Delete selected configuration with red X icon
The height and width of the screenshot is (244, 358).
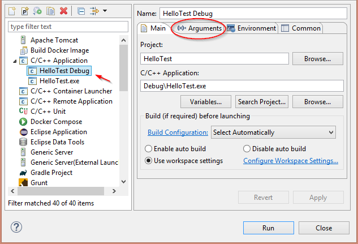click(x=64, y=11)
